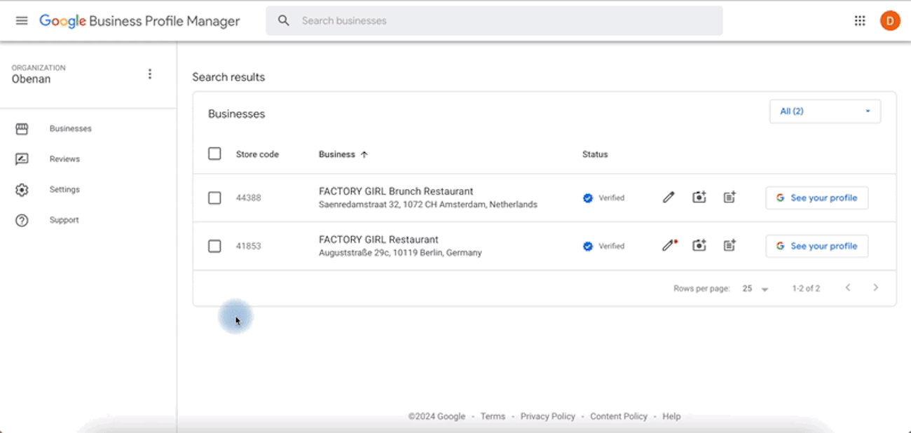Check the box for store code 41853
The height and width of the screenshot is (433, 911).
(x=214, y=247)
